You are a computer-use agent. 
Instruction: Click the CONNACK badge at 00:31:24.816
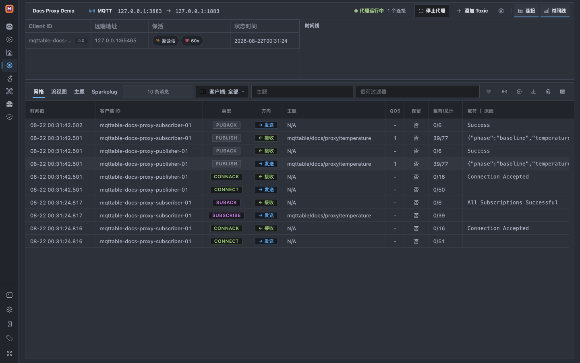pyautogui.click(x=226, y=228)
